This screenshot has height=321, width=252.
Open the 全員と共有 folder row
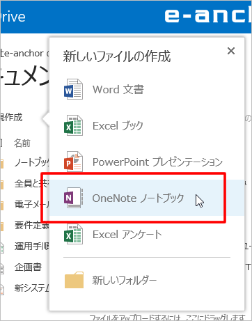31,184
